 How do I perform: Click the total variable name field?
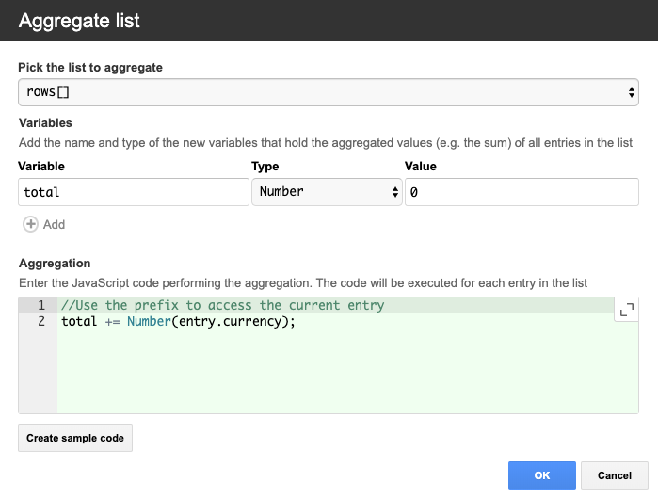pos(134,192)
